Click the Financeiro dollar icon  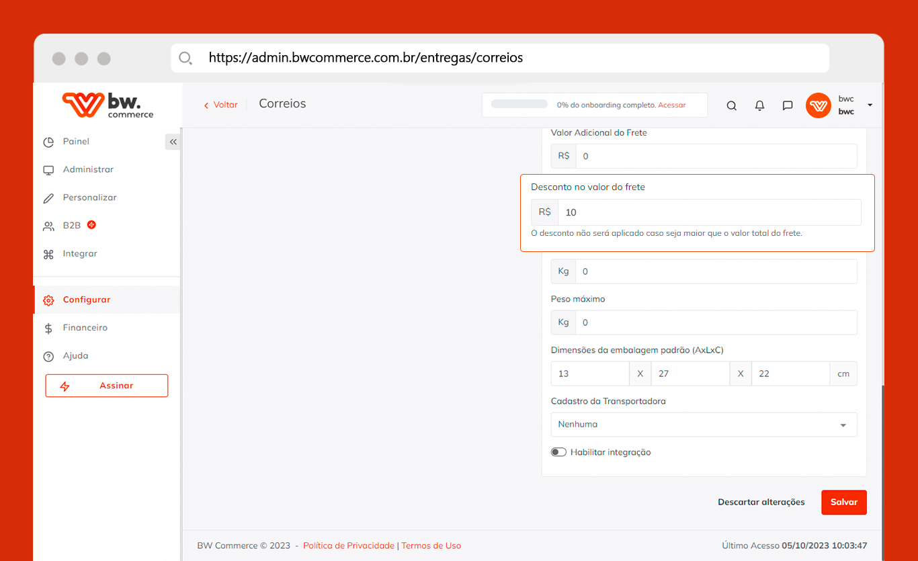point(48,329)
